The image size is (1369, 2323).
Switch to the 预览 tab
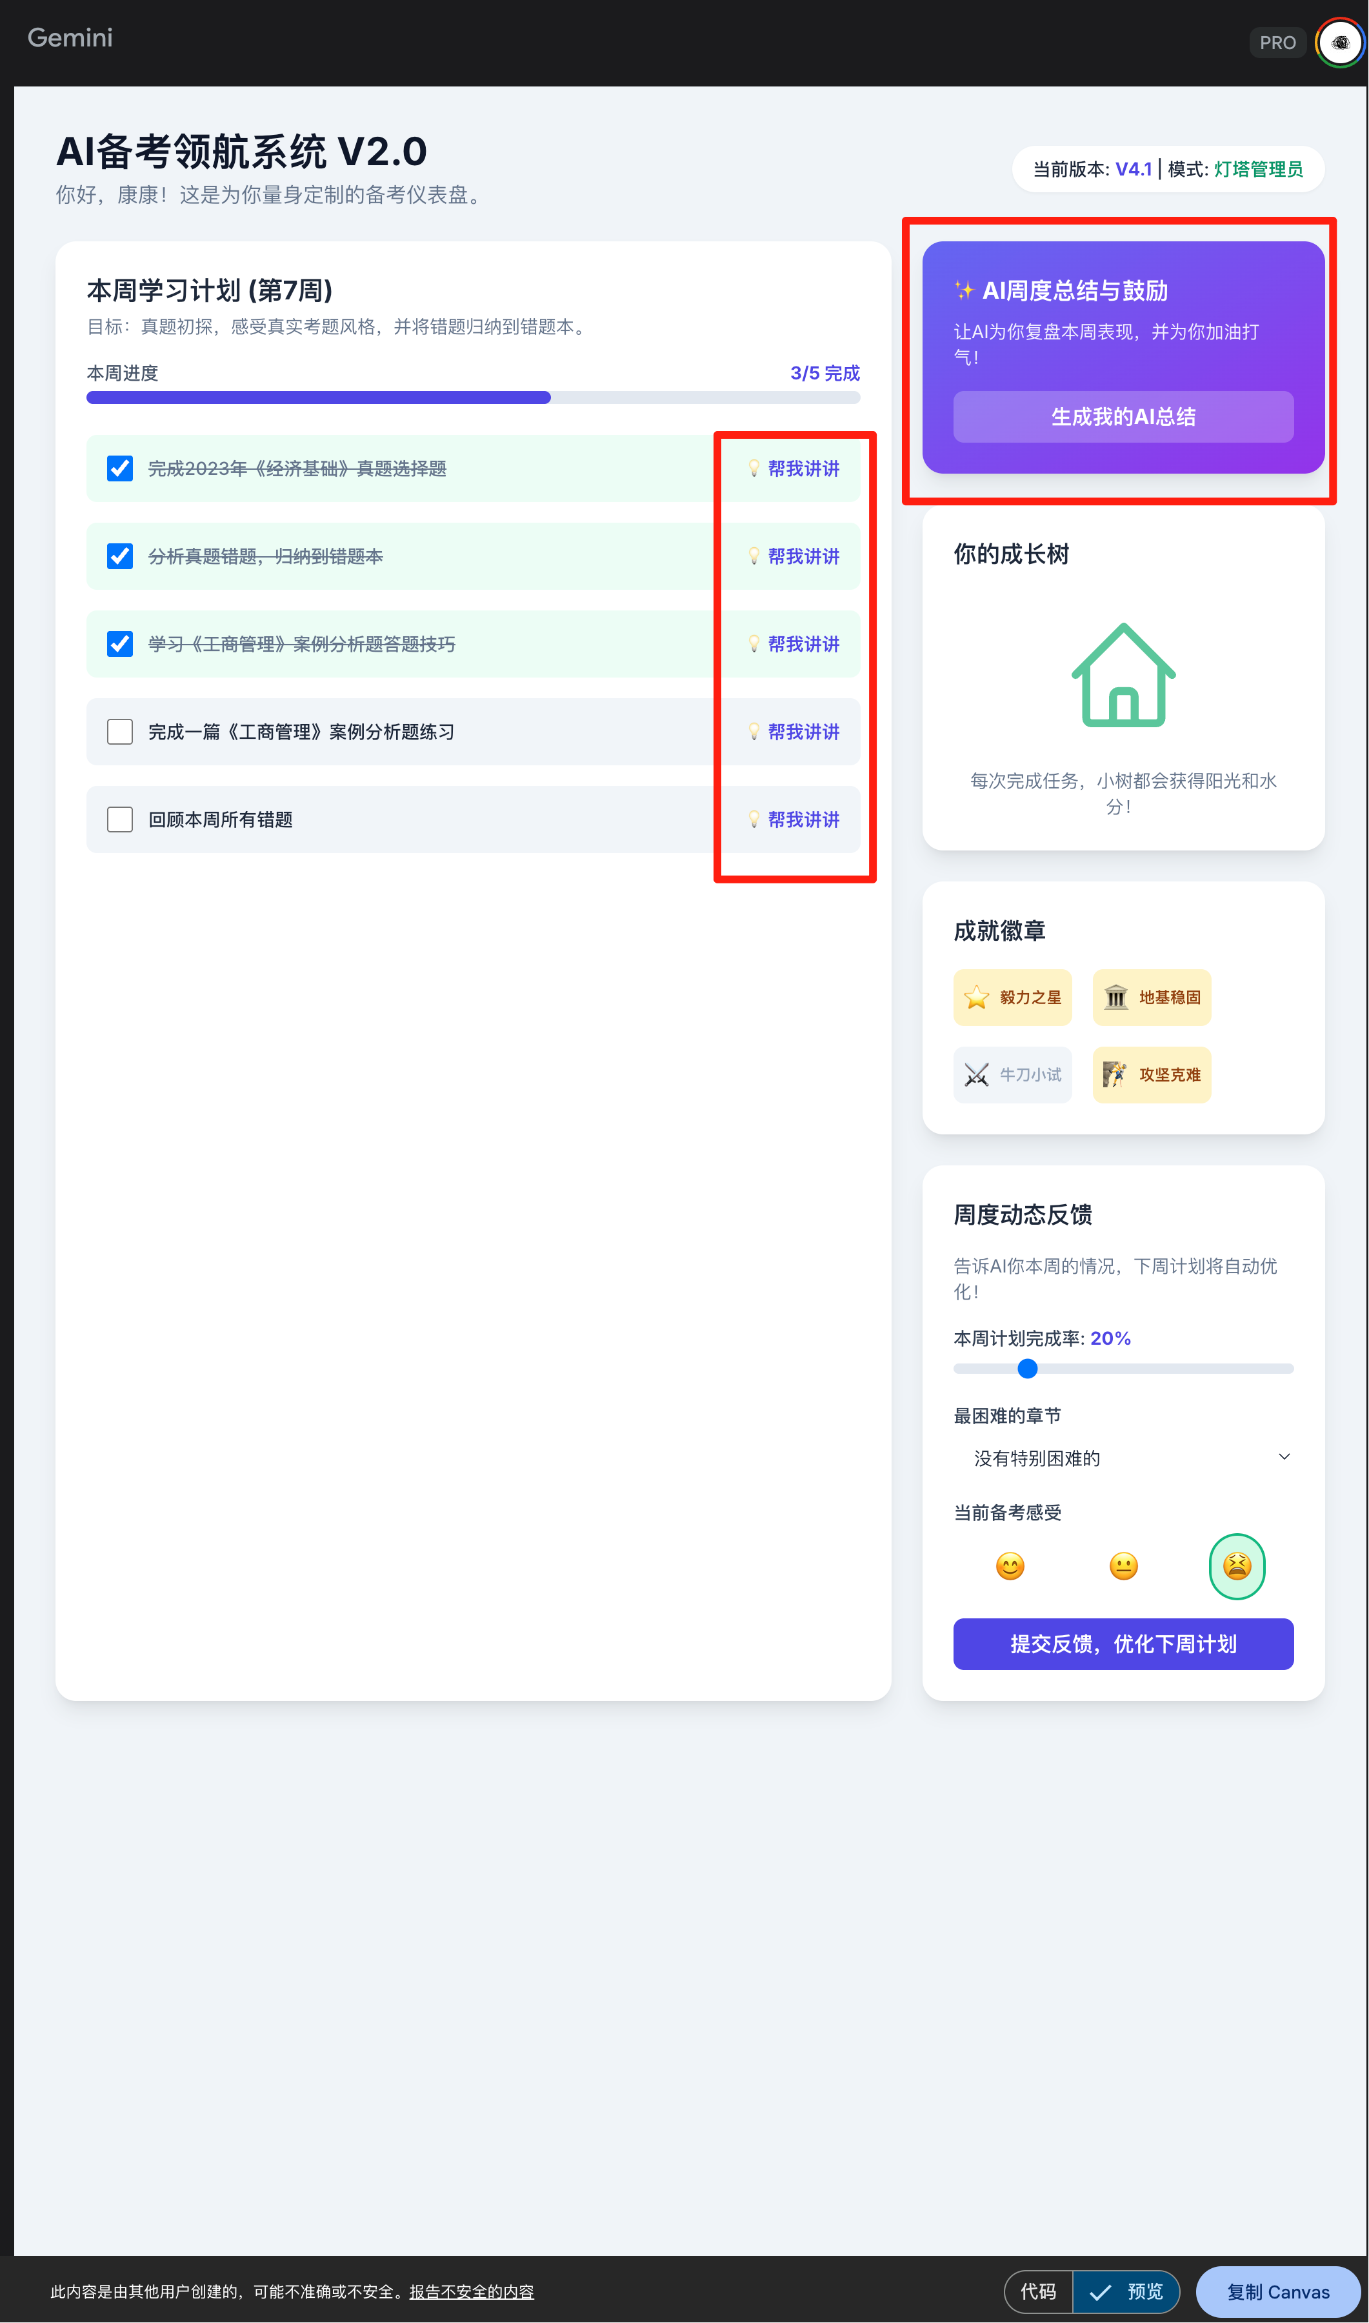click(1126, 2291)
